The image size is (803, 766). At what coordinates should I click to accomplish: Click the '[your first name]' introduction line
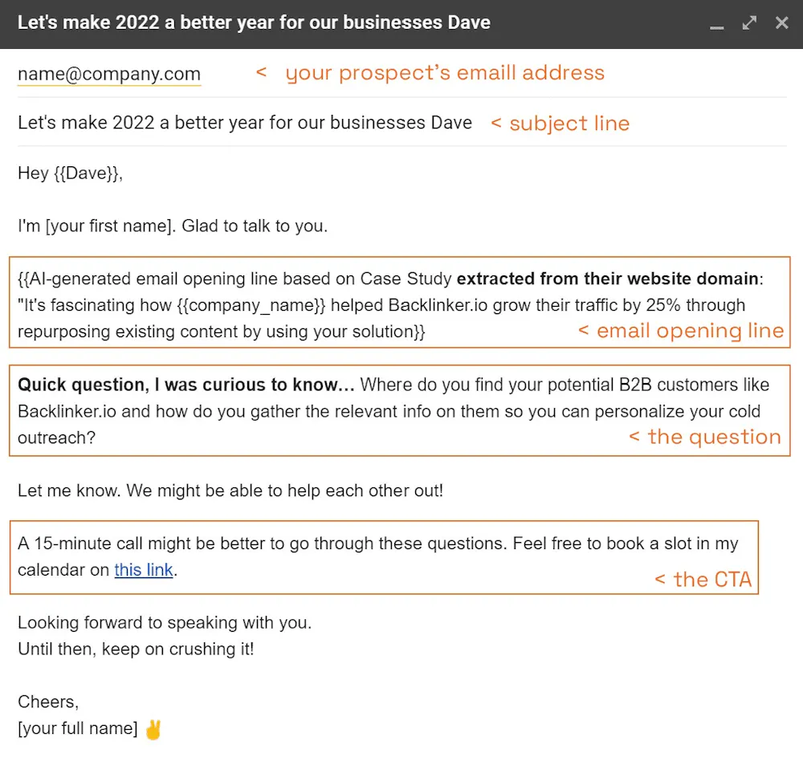(173, 226)
